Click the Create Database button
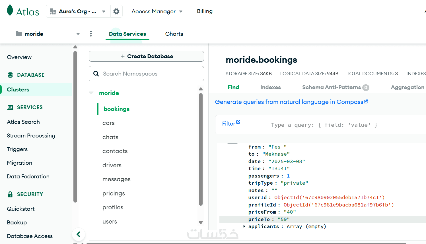 coord(146,56)
